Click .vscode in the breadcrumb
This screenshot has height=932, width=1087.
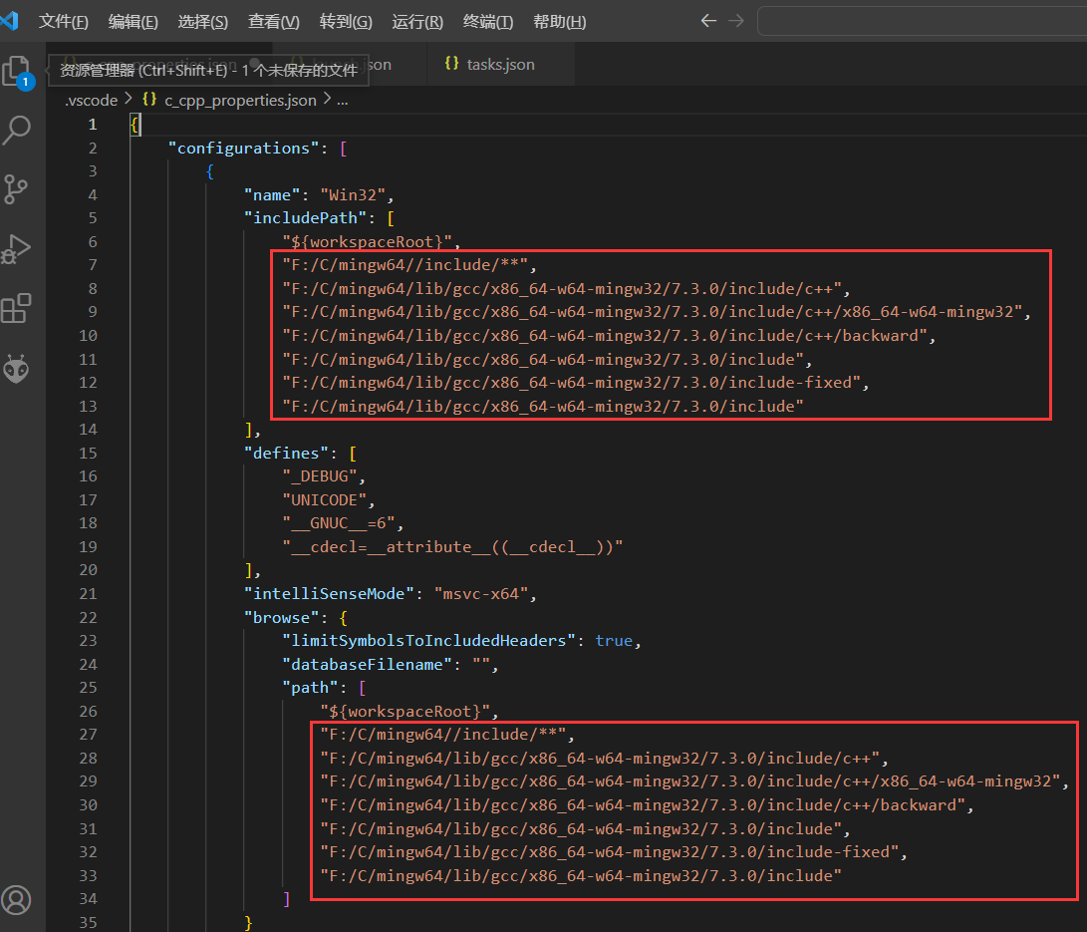pos(92,101)
